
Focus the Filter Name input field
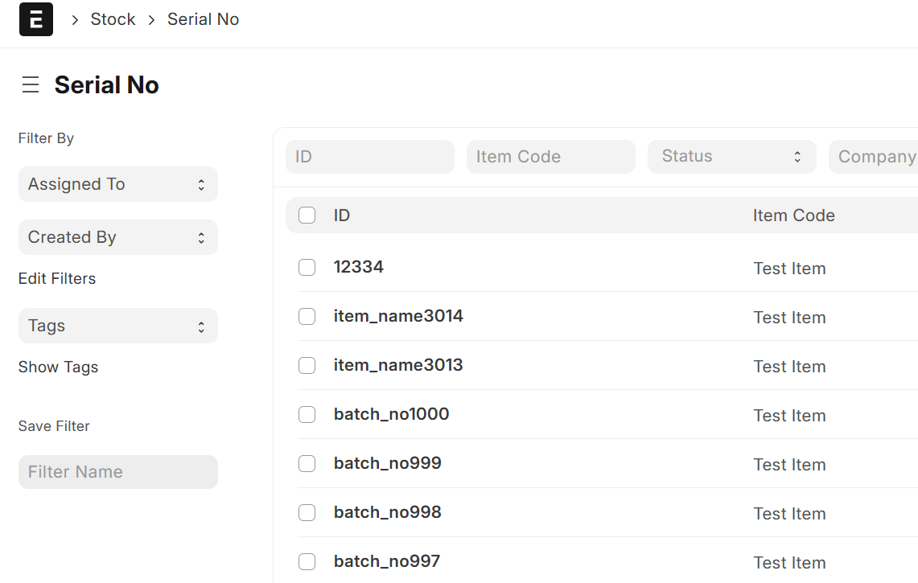[x=117, y=472]
